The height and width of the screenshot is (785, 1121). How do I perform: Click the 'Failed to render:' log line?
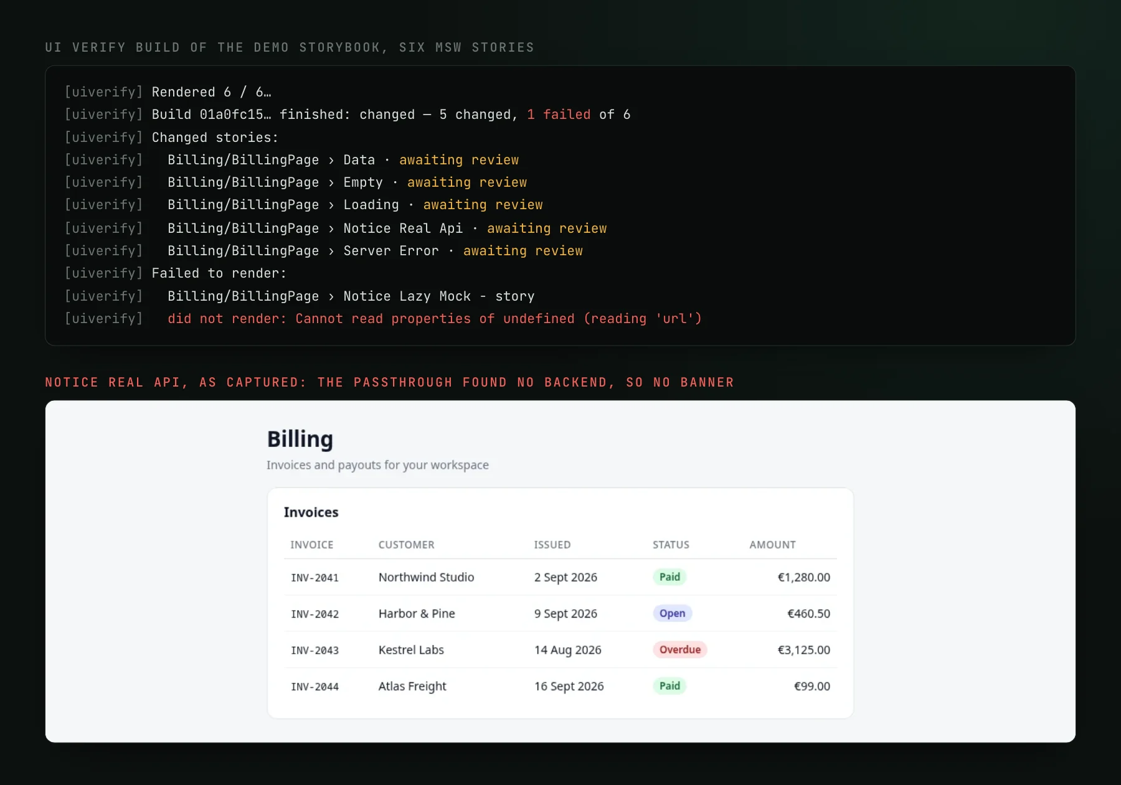pyautogui.click(x=176, y=273)
